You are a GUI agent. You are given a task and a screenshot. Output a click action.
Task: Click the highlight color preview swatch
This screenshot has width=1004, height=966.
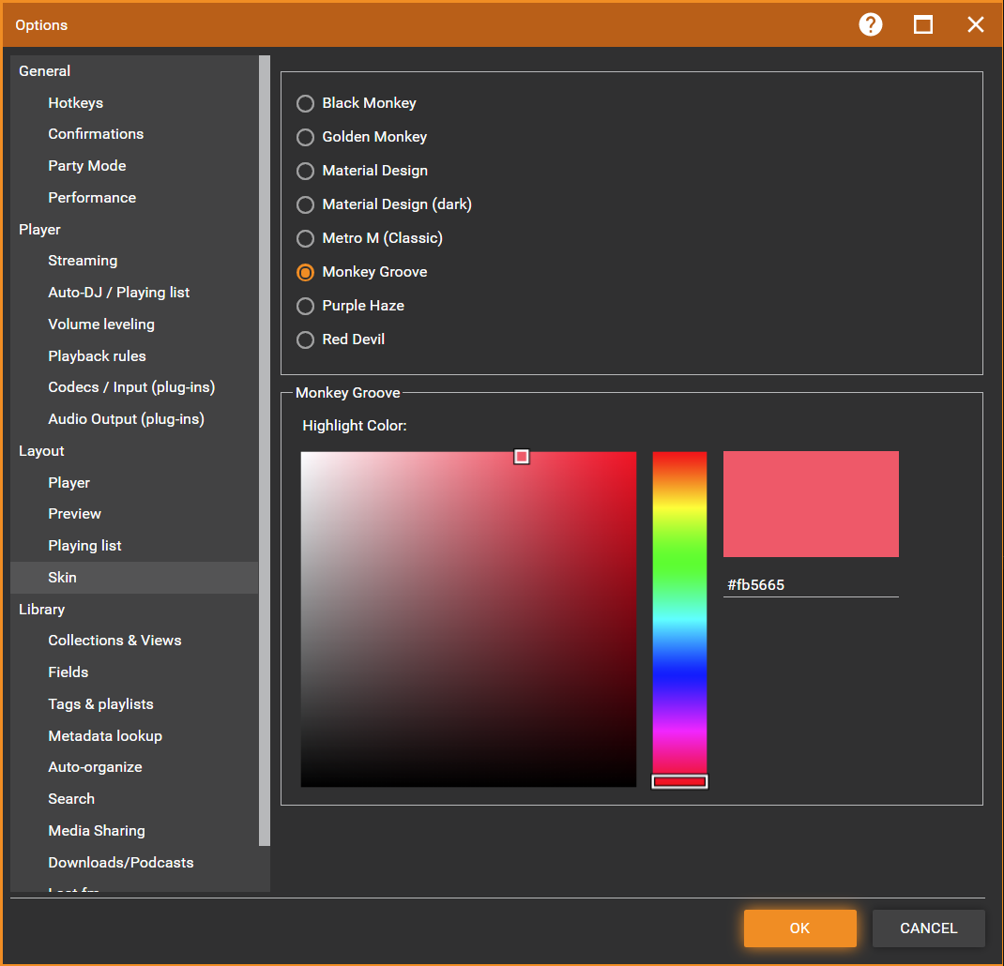click(x=811, y=504)
